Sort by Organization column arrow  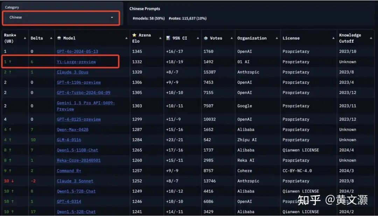[x=277, y=38]
